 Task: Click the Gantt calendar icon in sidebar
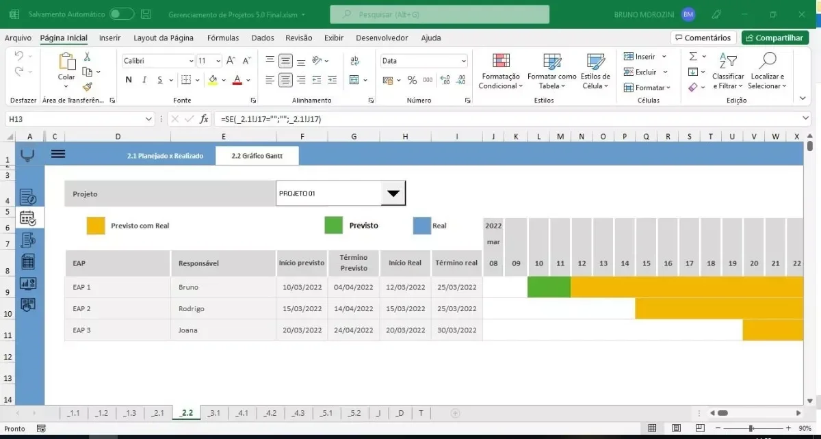tap(28, 218)
